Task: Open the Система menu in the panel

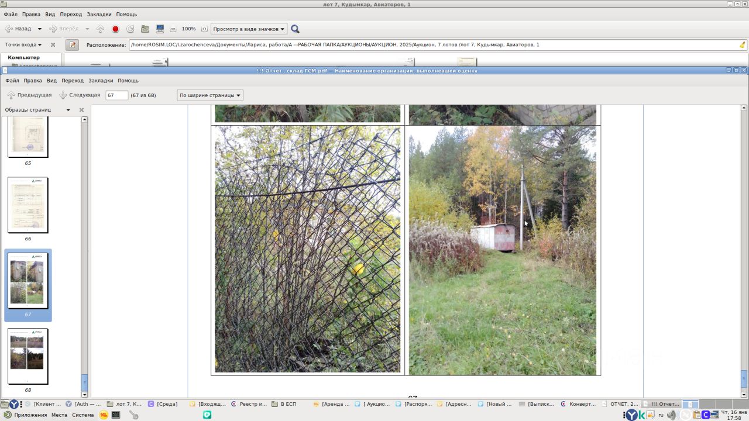Action: point(83,415)
